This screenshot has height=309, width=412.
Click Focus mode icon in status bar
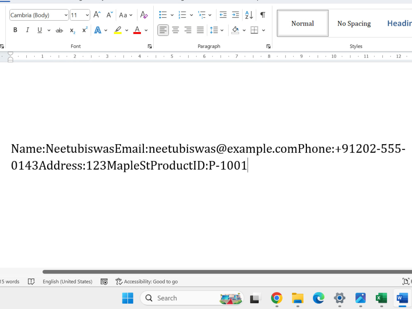point(406,282)
